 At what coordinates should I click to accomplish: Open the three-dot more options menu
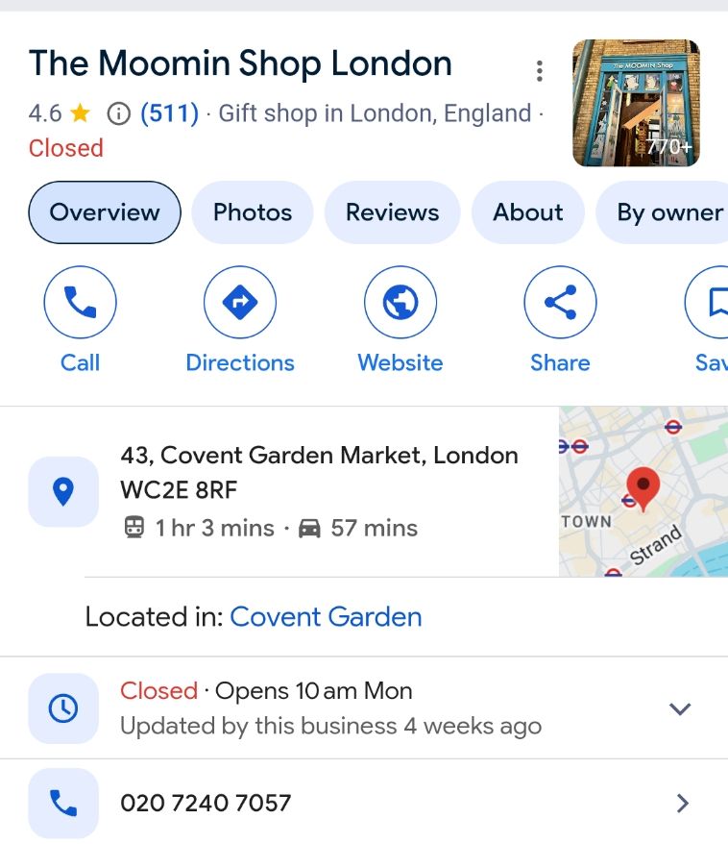click(540, 71)
